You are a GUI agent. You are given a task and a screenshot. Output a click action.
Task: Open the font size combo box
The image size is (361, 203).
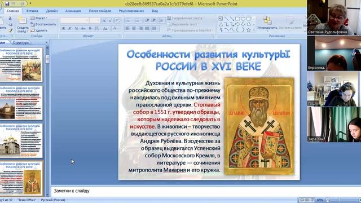tap(95, 20)
